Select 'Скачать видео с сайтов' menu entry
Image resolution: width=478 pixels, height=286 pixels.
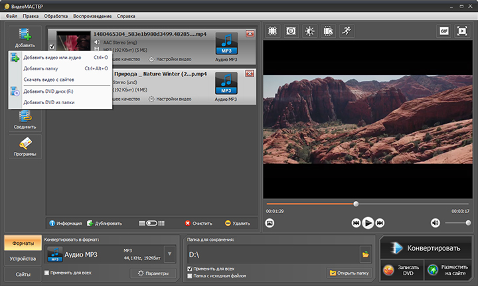[x=48, y=80]
